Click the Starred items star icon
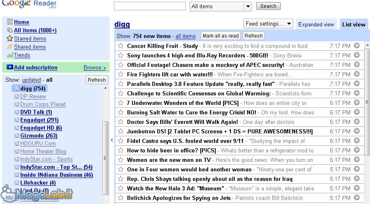The height and width of the screenshot is (204, 370). [10, 38]
